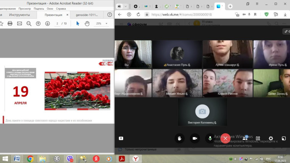
Task: Open system volume tray icon
Action: (236, 159)
